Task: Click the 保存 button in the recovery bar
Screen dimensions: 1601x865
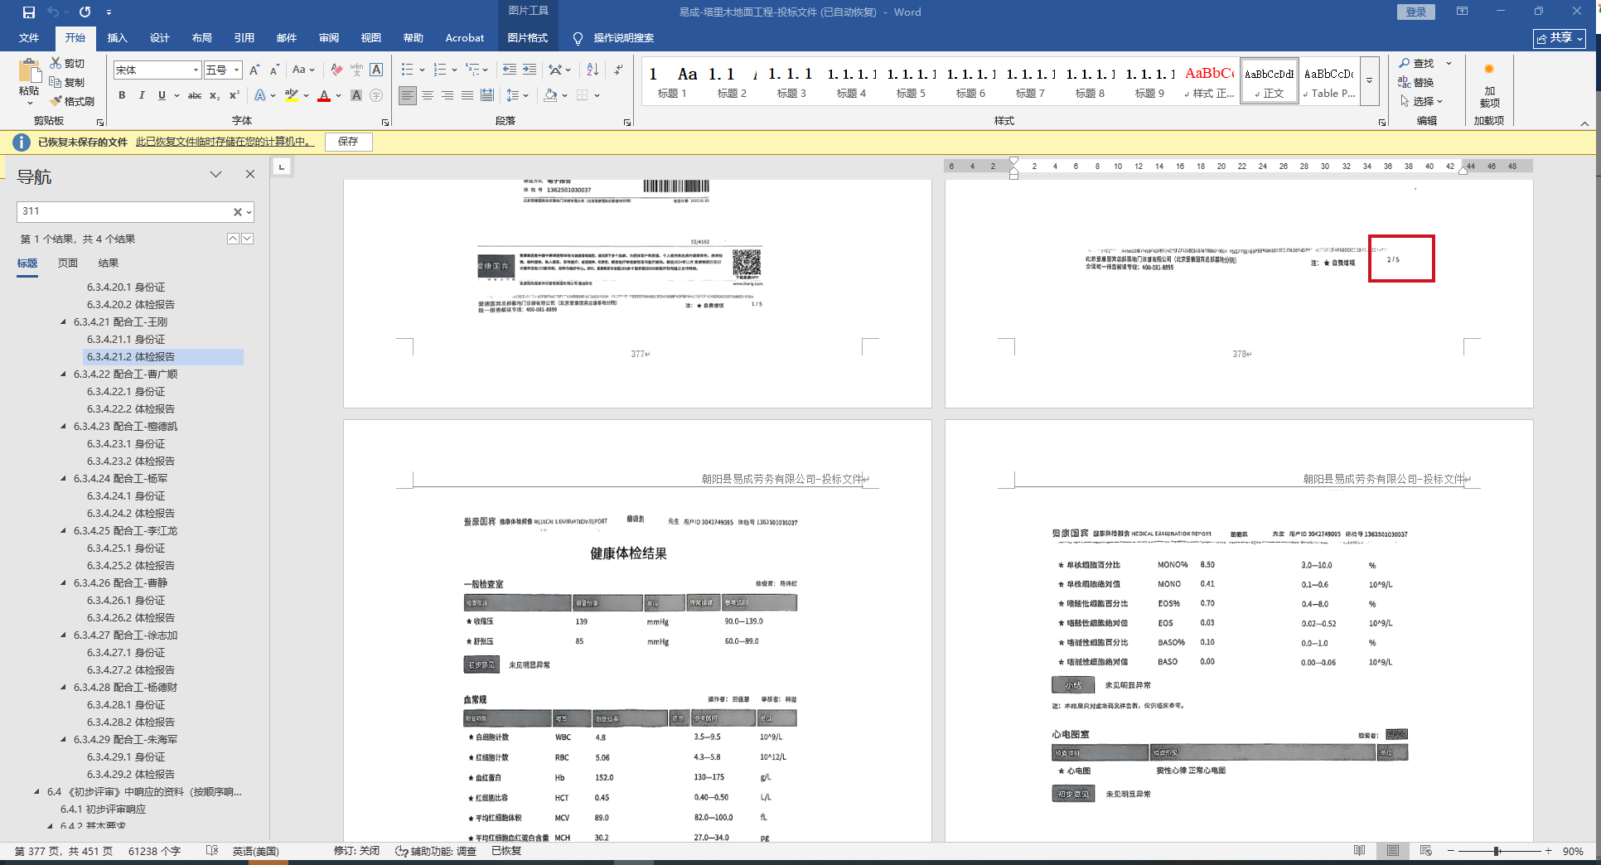Action: 348,142
